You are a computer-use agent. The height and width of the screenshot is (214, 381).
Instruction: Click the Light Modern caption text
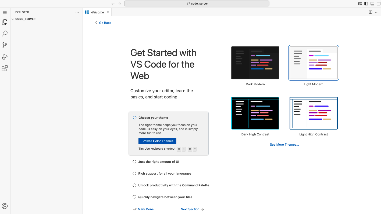point(314,84)
